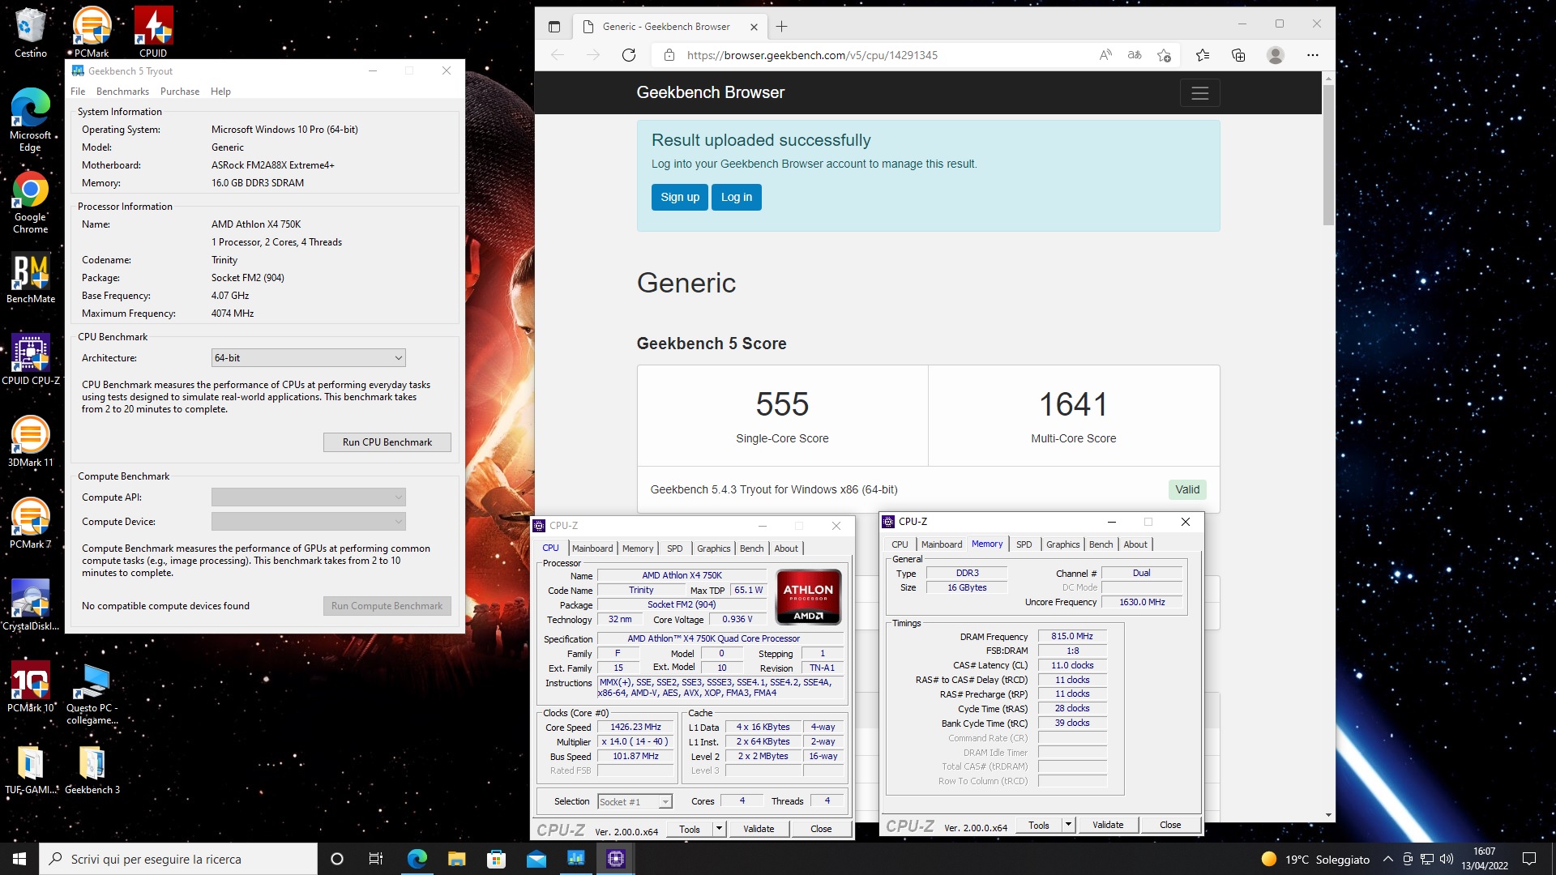Open the taskbar clock and date
Image resolution: width=1556 pixels, height=875 pixels.
1485,859
